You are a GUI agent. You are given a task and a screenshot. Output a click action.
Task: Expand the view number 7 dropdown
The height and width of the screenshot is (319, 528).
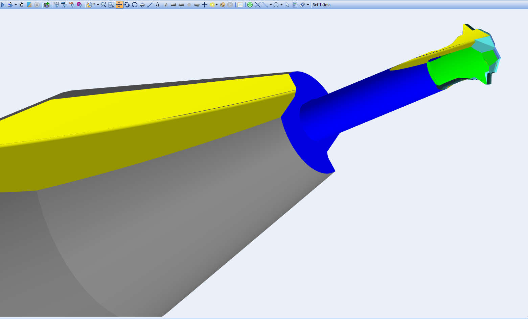[98, 5]
